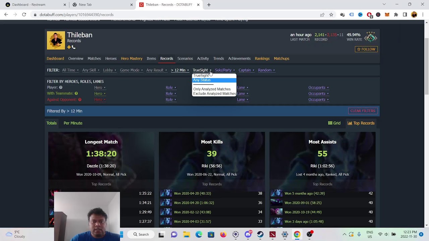The image size is (429, 241).
Task: Open Discord from the taskbar
Action: click(248, 234)
